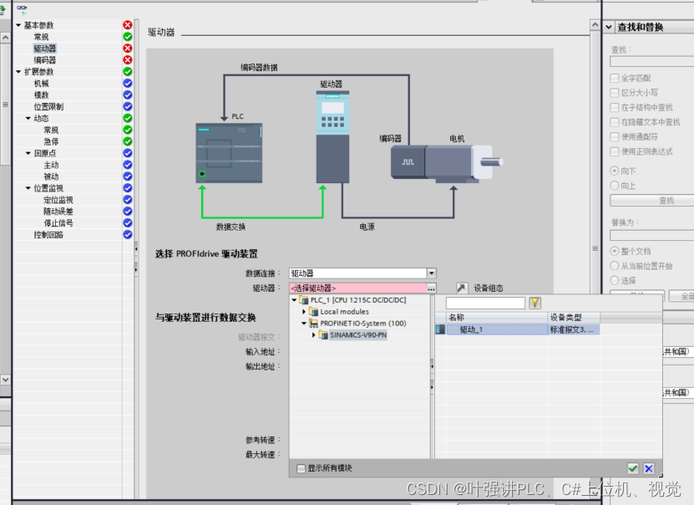Select 位置限制 in parameter tree
This screenshot has height=505, width=694.
click(x=48, y=107)
